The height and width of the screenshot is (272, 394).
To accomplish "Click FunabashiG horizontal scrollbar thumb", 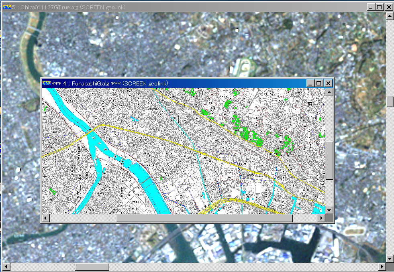I will [204, 218].
